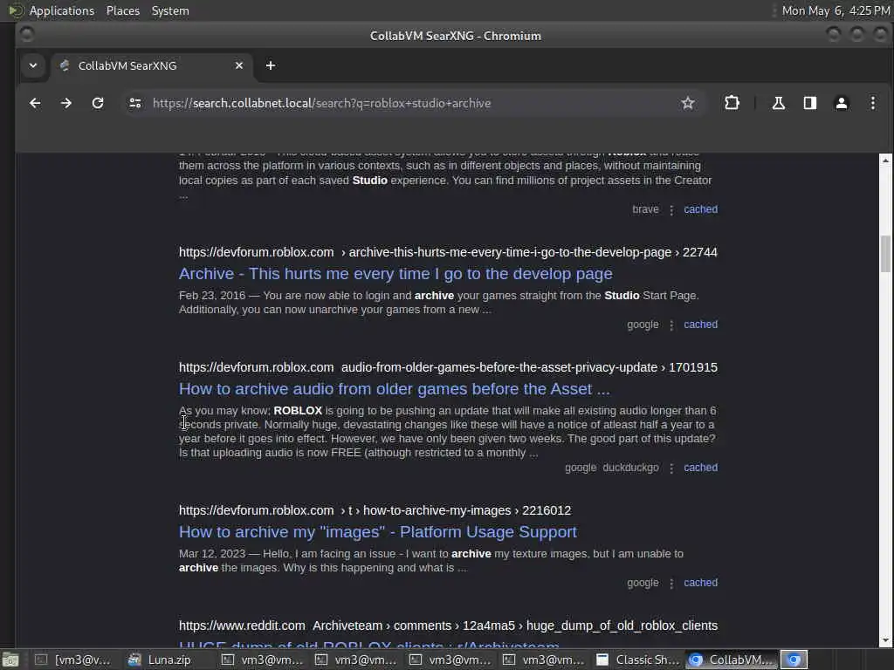Open 'How to archive audio from older games' result
The height and width of the screenshot is (670, 894).
(394, 388)
